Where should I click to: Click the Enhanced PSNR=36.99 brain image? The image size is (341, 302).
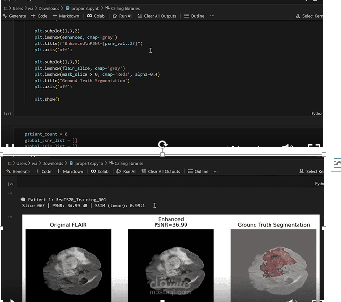click(x=171, y=265)
